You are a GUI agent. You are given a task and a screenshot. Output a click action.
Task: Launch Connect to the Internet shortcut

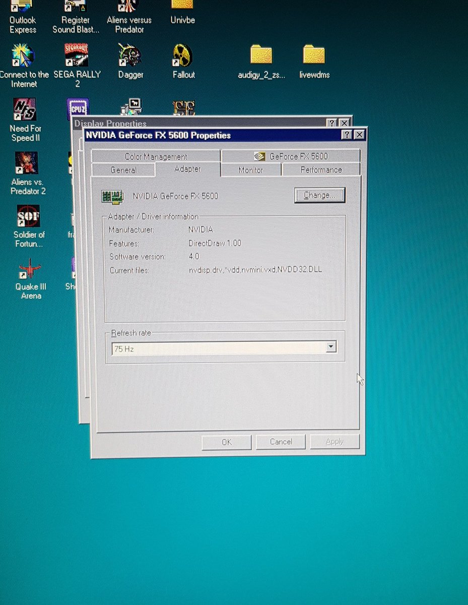(x=23, y=66)
